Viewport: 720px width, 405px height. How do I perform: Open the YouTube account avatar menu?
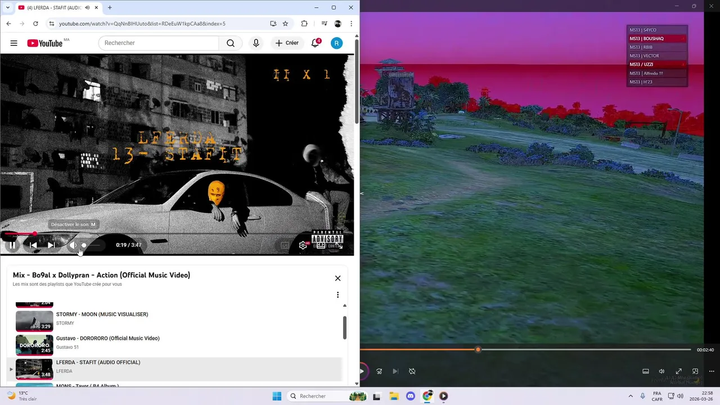[x=336, y=43]
